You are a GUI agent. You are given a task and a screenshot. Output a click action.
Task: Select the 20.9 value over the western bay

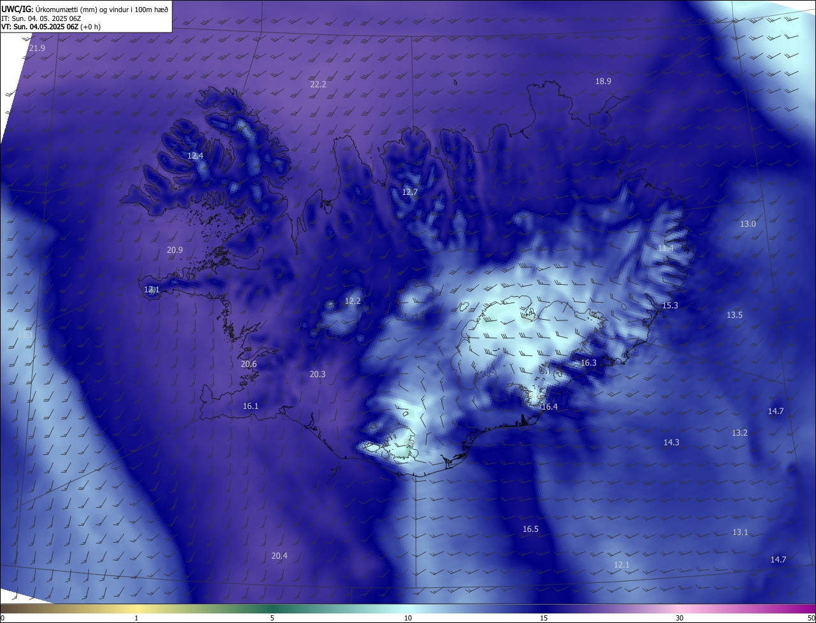coord(175,250)
